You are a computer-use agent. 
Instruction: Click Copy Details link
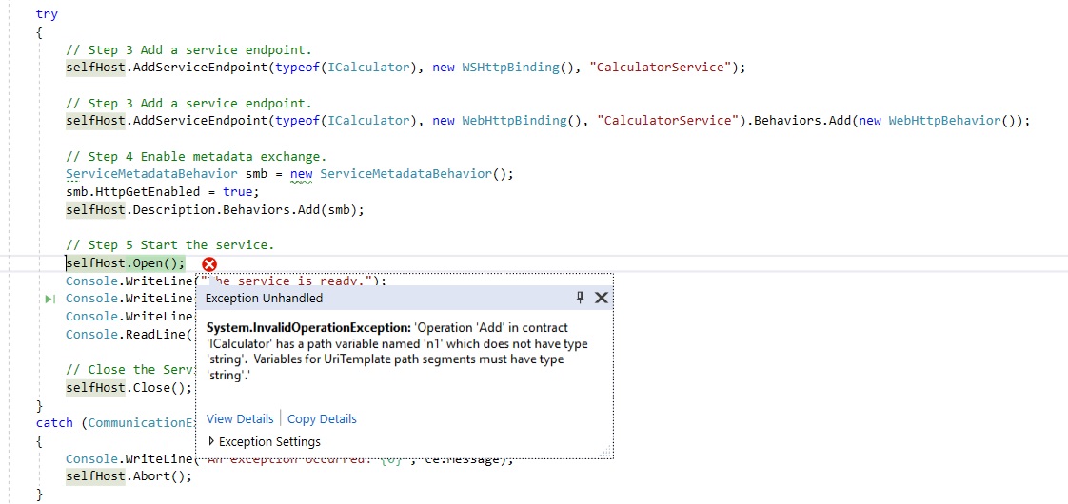pyautogui.click(x=322, y=418)
